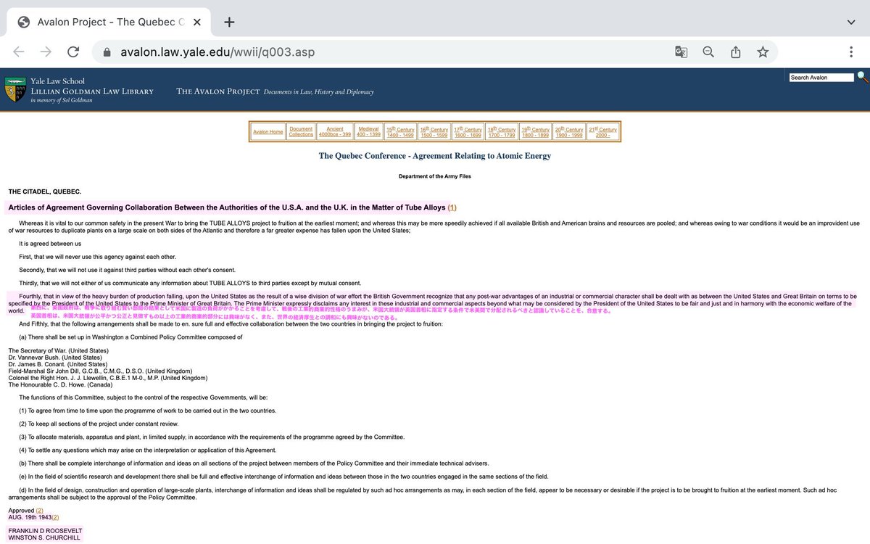870x544 pixels.
Task: Click footnote (1) after Tube Alloys heading
Action: [x=452, y=208]
